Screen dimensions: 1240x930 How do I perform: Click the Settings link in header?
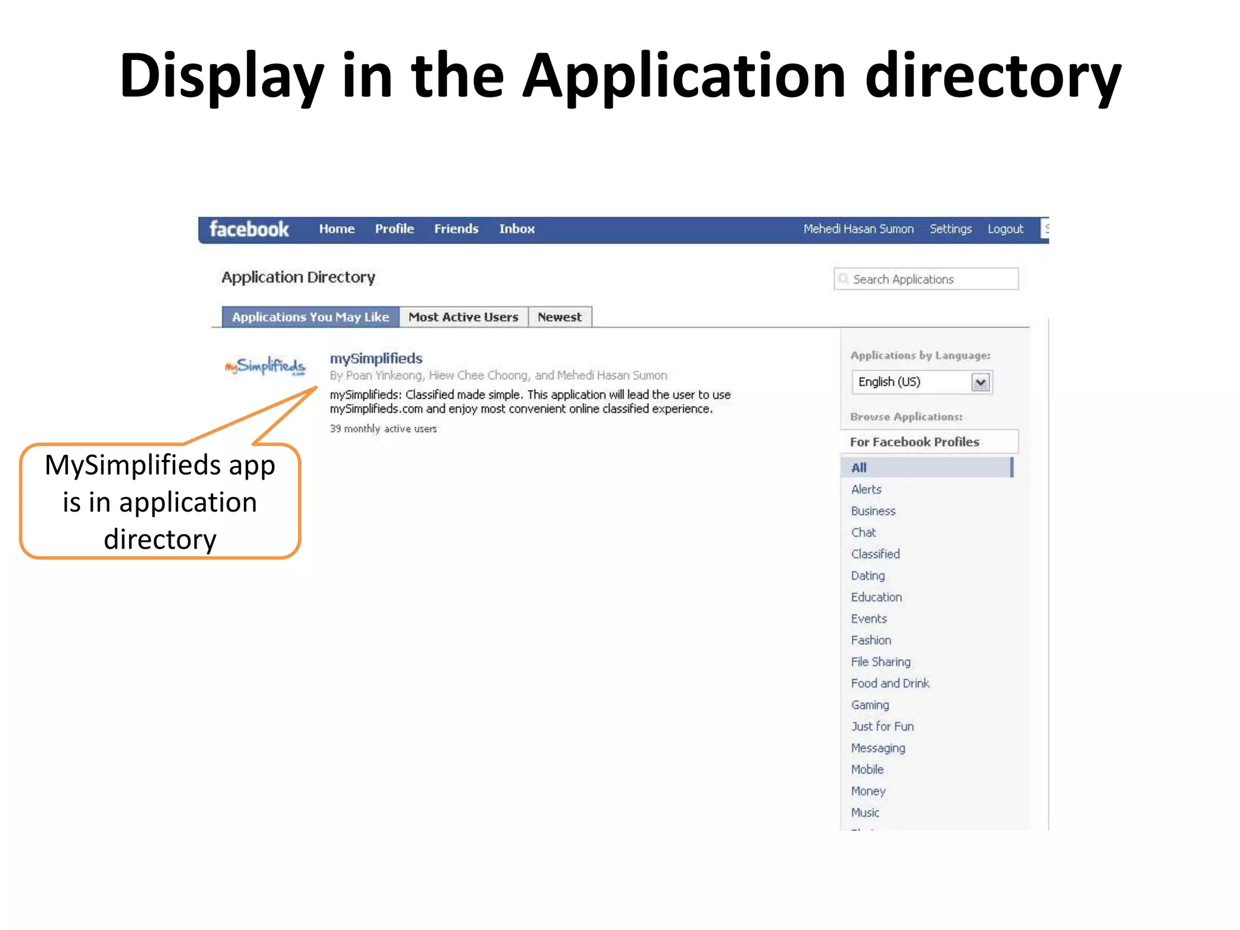click(950, 229)
